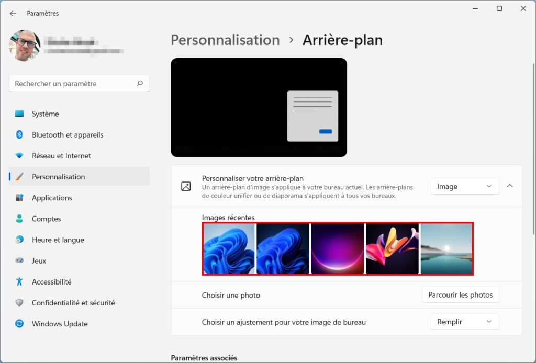This screenshot has height=363, width=536.
Task: Select the Système monitor icon
Action: pos(19,114)
